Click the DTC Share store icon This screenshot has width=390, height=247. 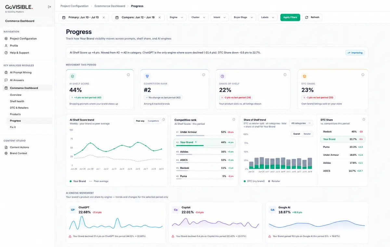[x=304, y=76]
